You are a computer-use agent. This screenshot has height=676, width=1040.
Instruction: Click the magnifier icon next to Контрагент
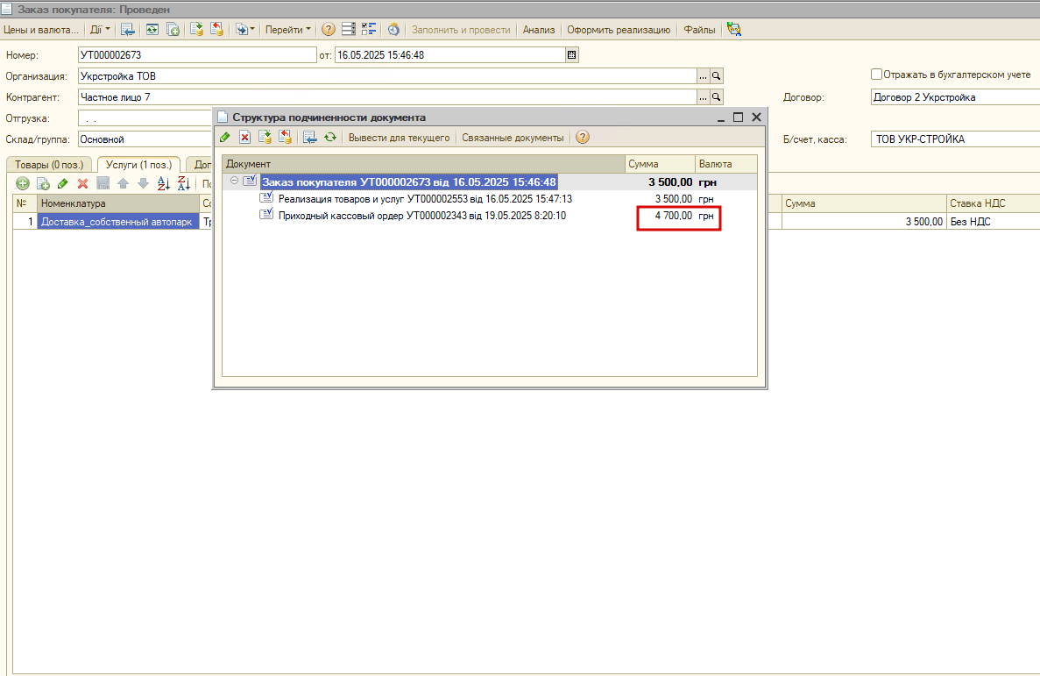pos(717,97)
